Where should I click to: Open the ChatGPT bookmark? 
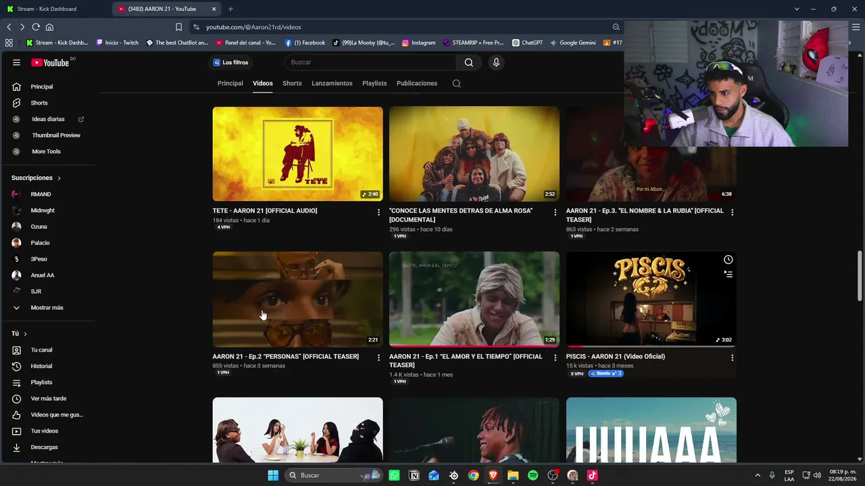tap(528, 43)
